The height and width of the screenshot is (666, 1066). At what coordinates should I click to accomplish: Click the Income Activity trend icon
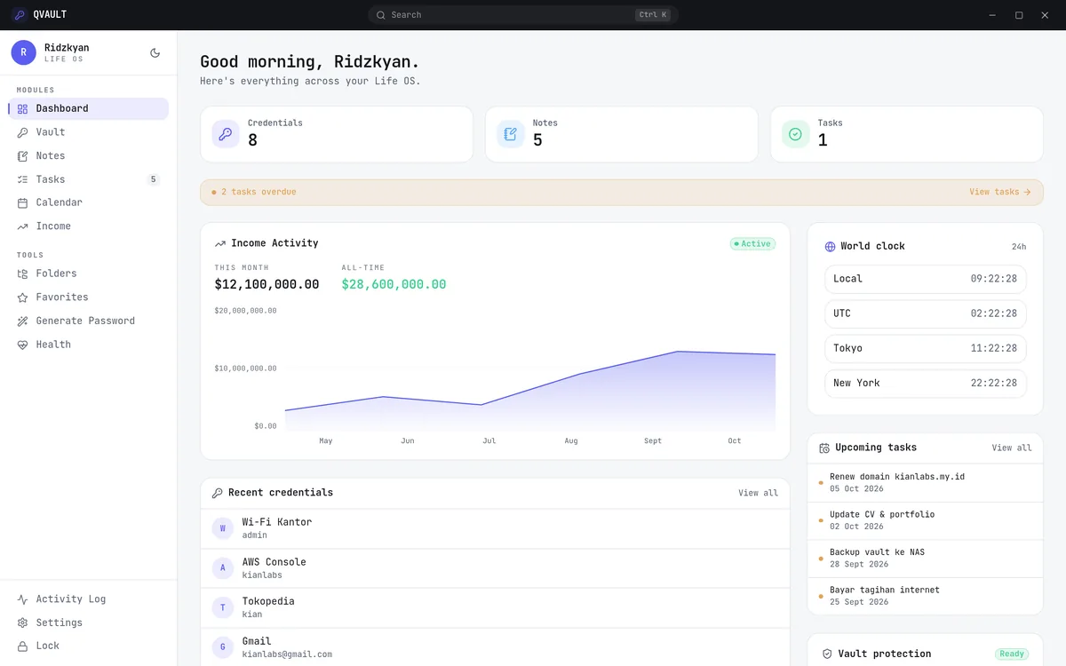[220, 243]
